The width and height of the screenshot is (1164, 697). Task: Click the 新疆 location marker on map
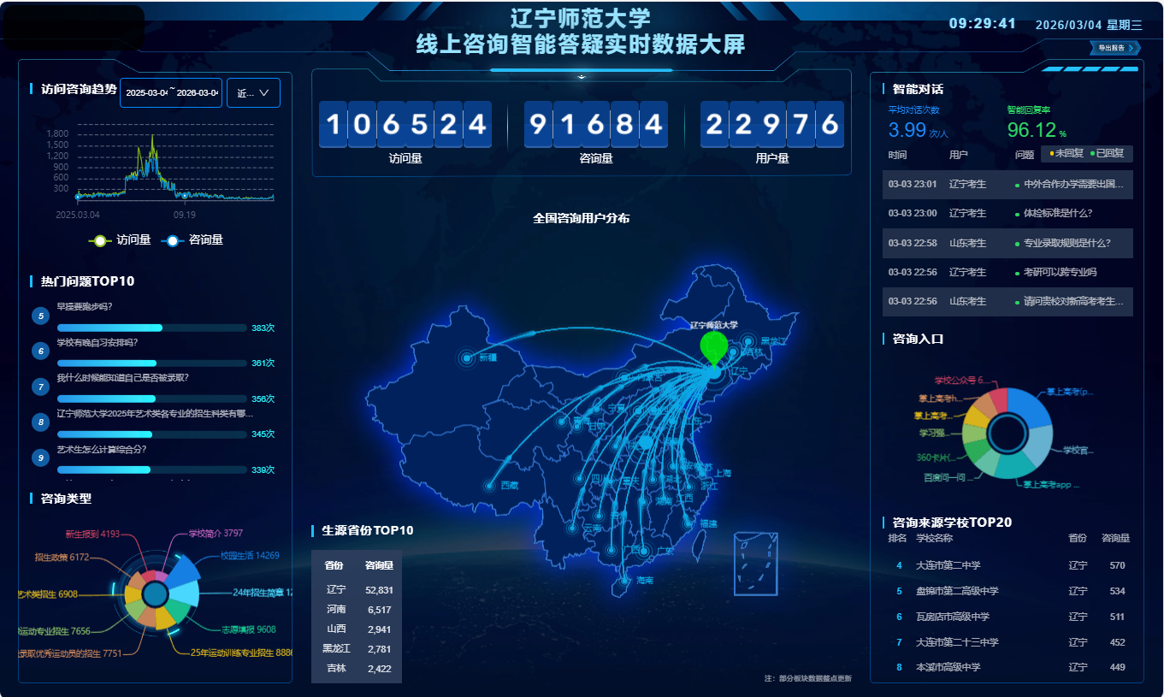pyautogui.click(x=467, y=357)
